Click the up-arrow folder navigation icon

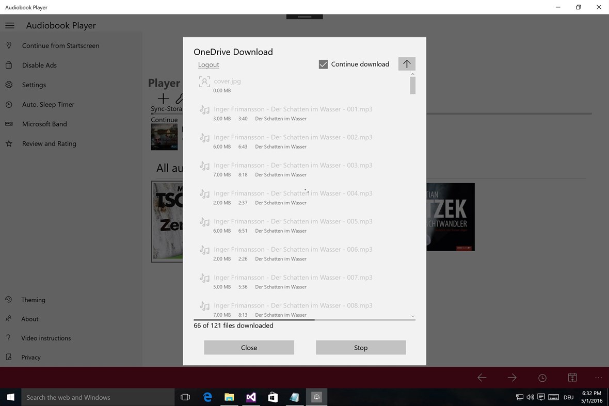click(x=407, y=63)
